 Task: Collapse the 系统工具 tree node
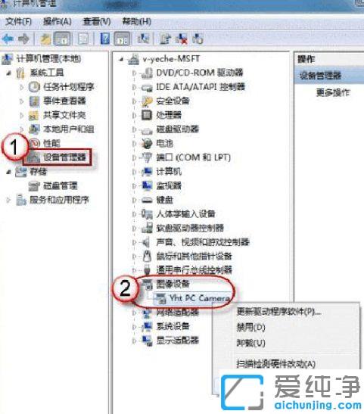pyautogui.click(x=9, y=73)
